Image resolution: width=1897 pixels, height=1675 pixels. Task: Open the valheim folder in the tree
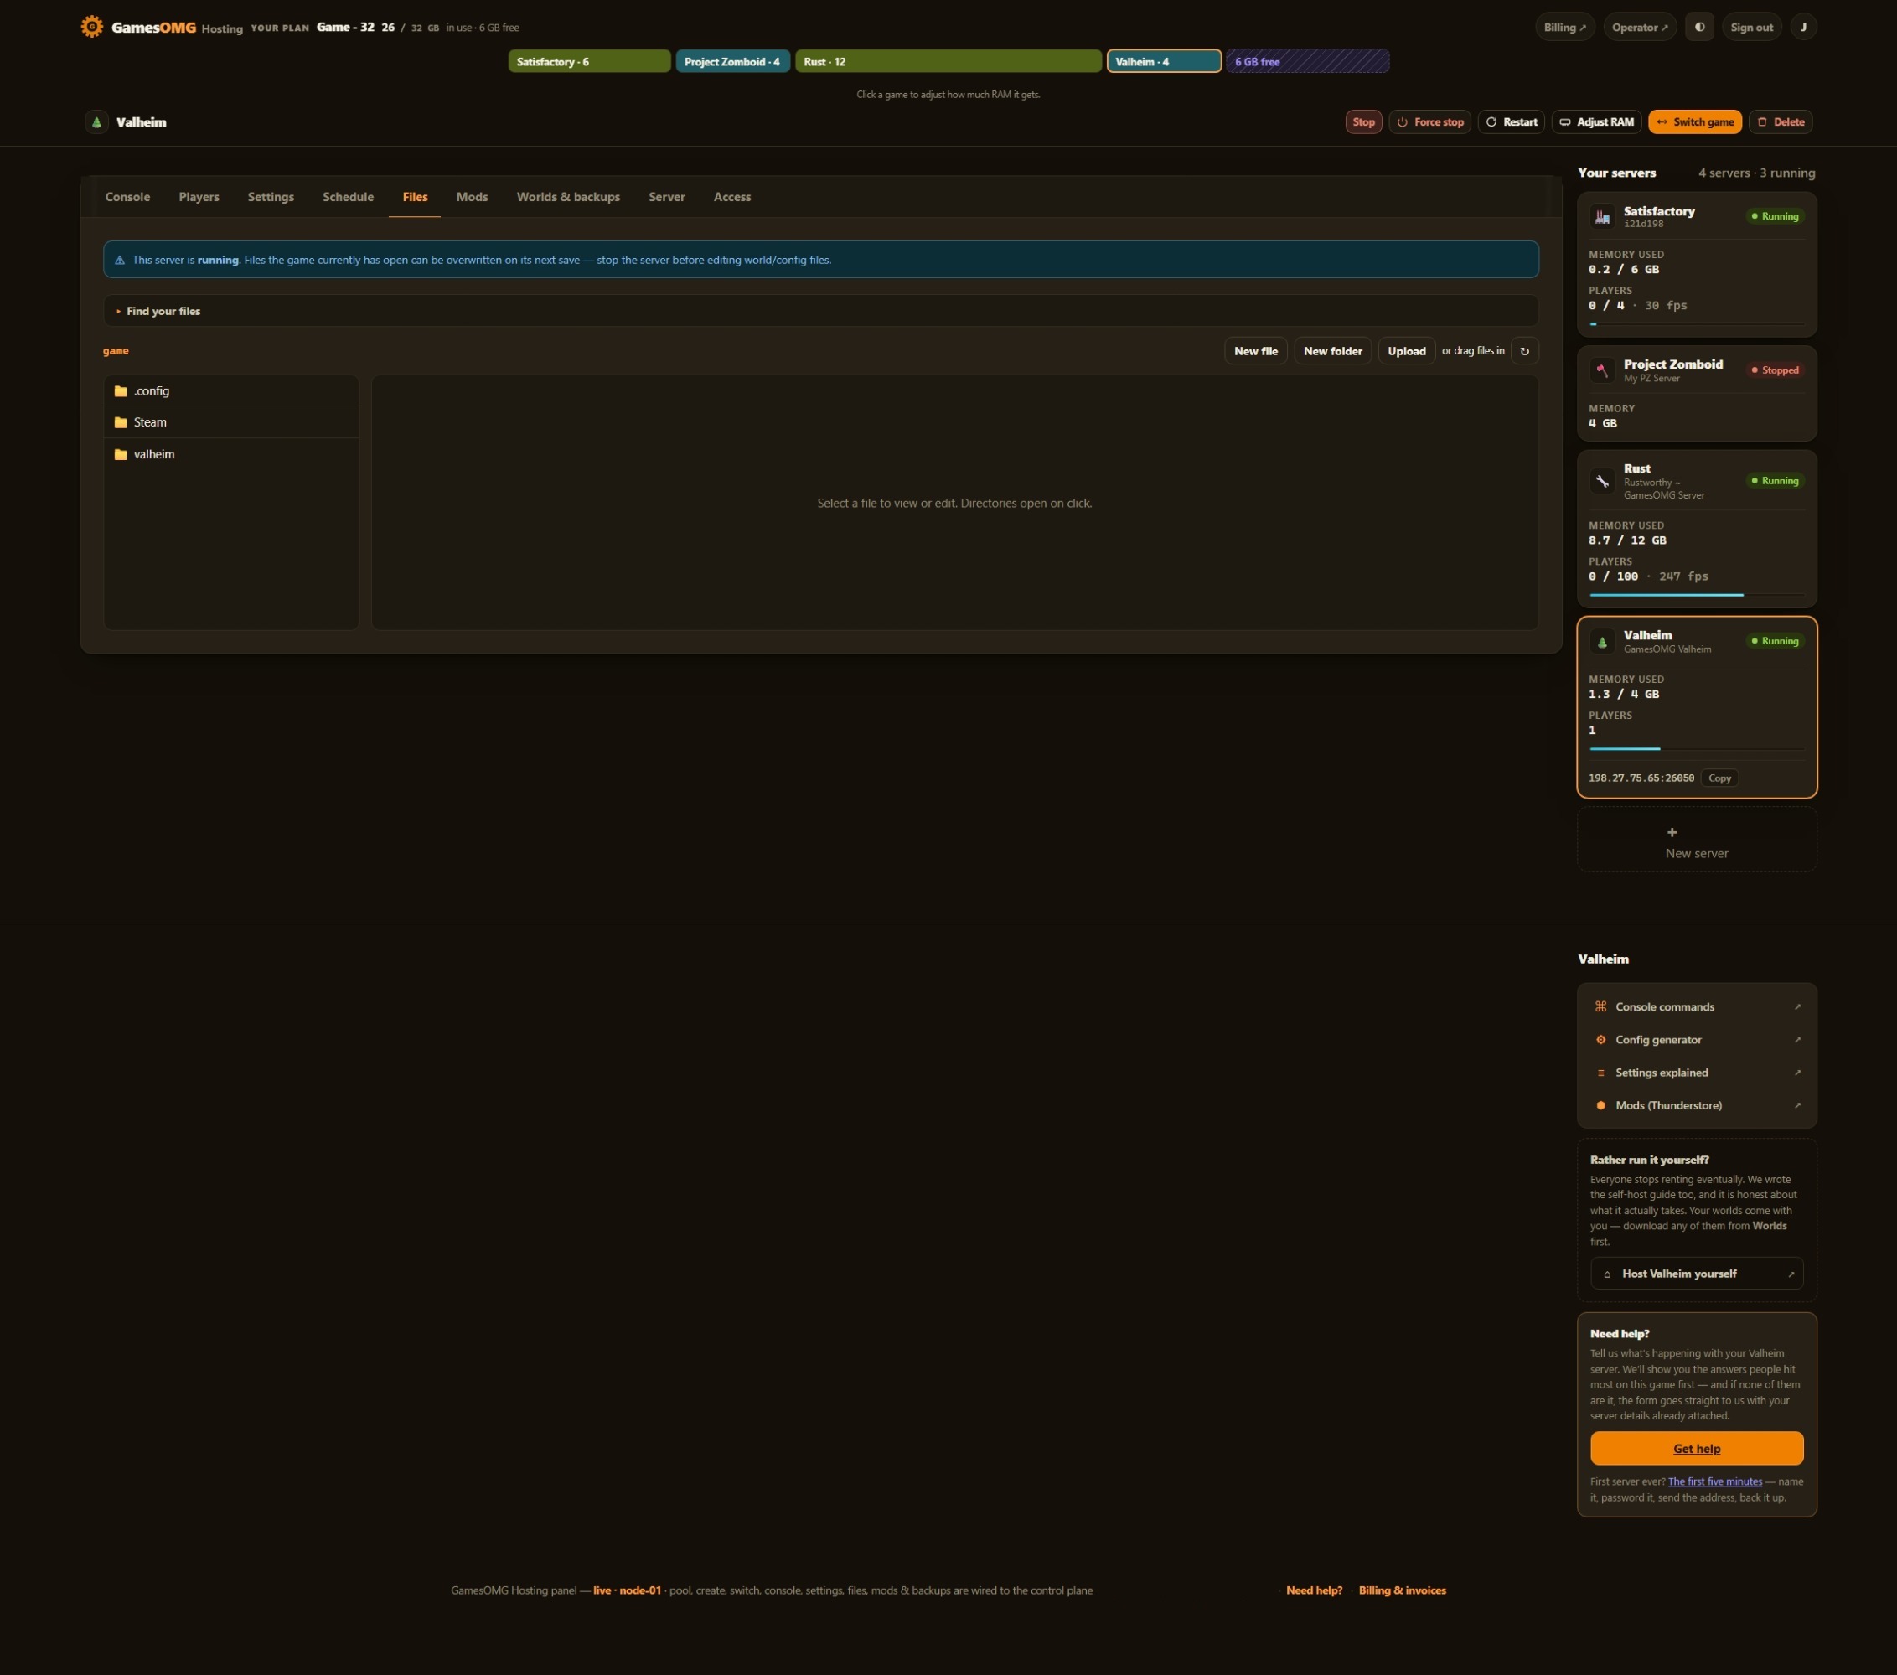point(231,454)
